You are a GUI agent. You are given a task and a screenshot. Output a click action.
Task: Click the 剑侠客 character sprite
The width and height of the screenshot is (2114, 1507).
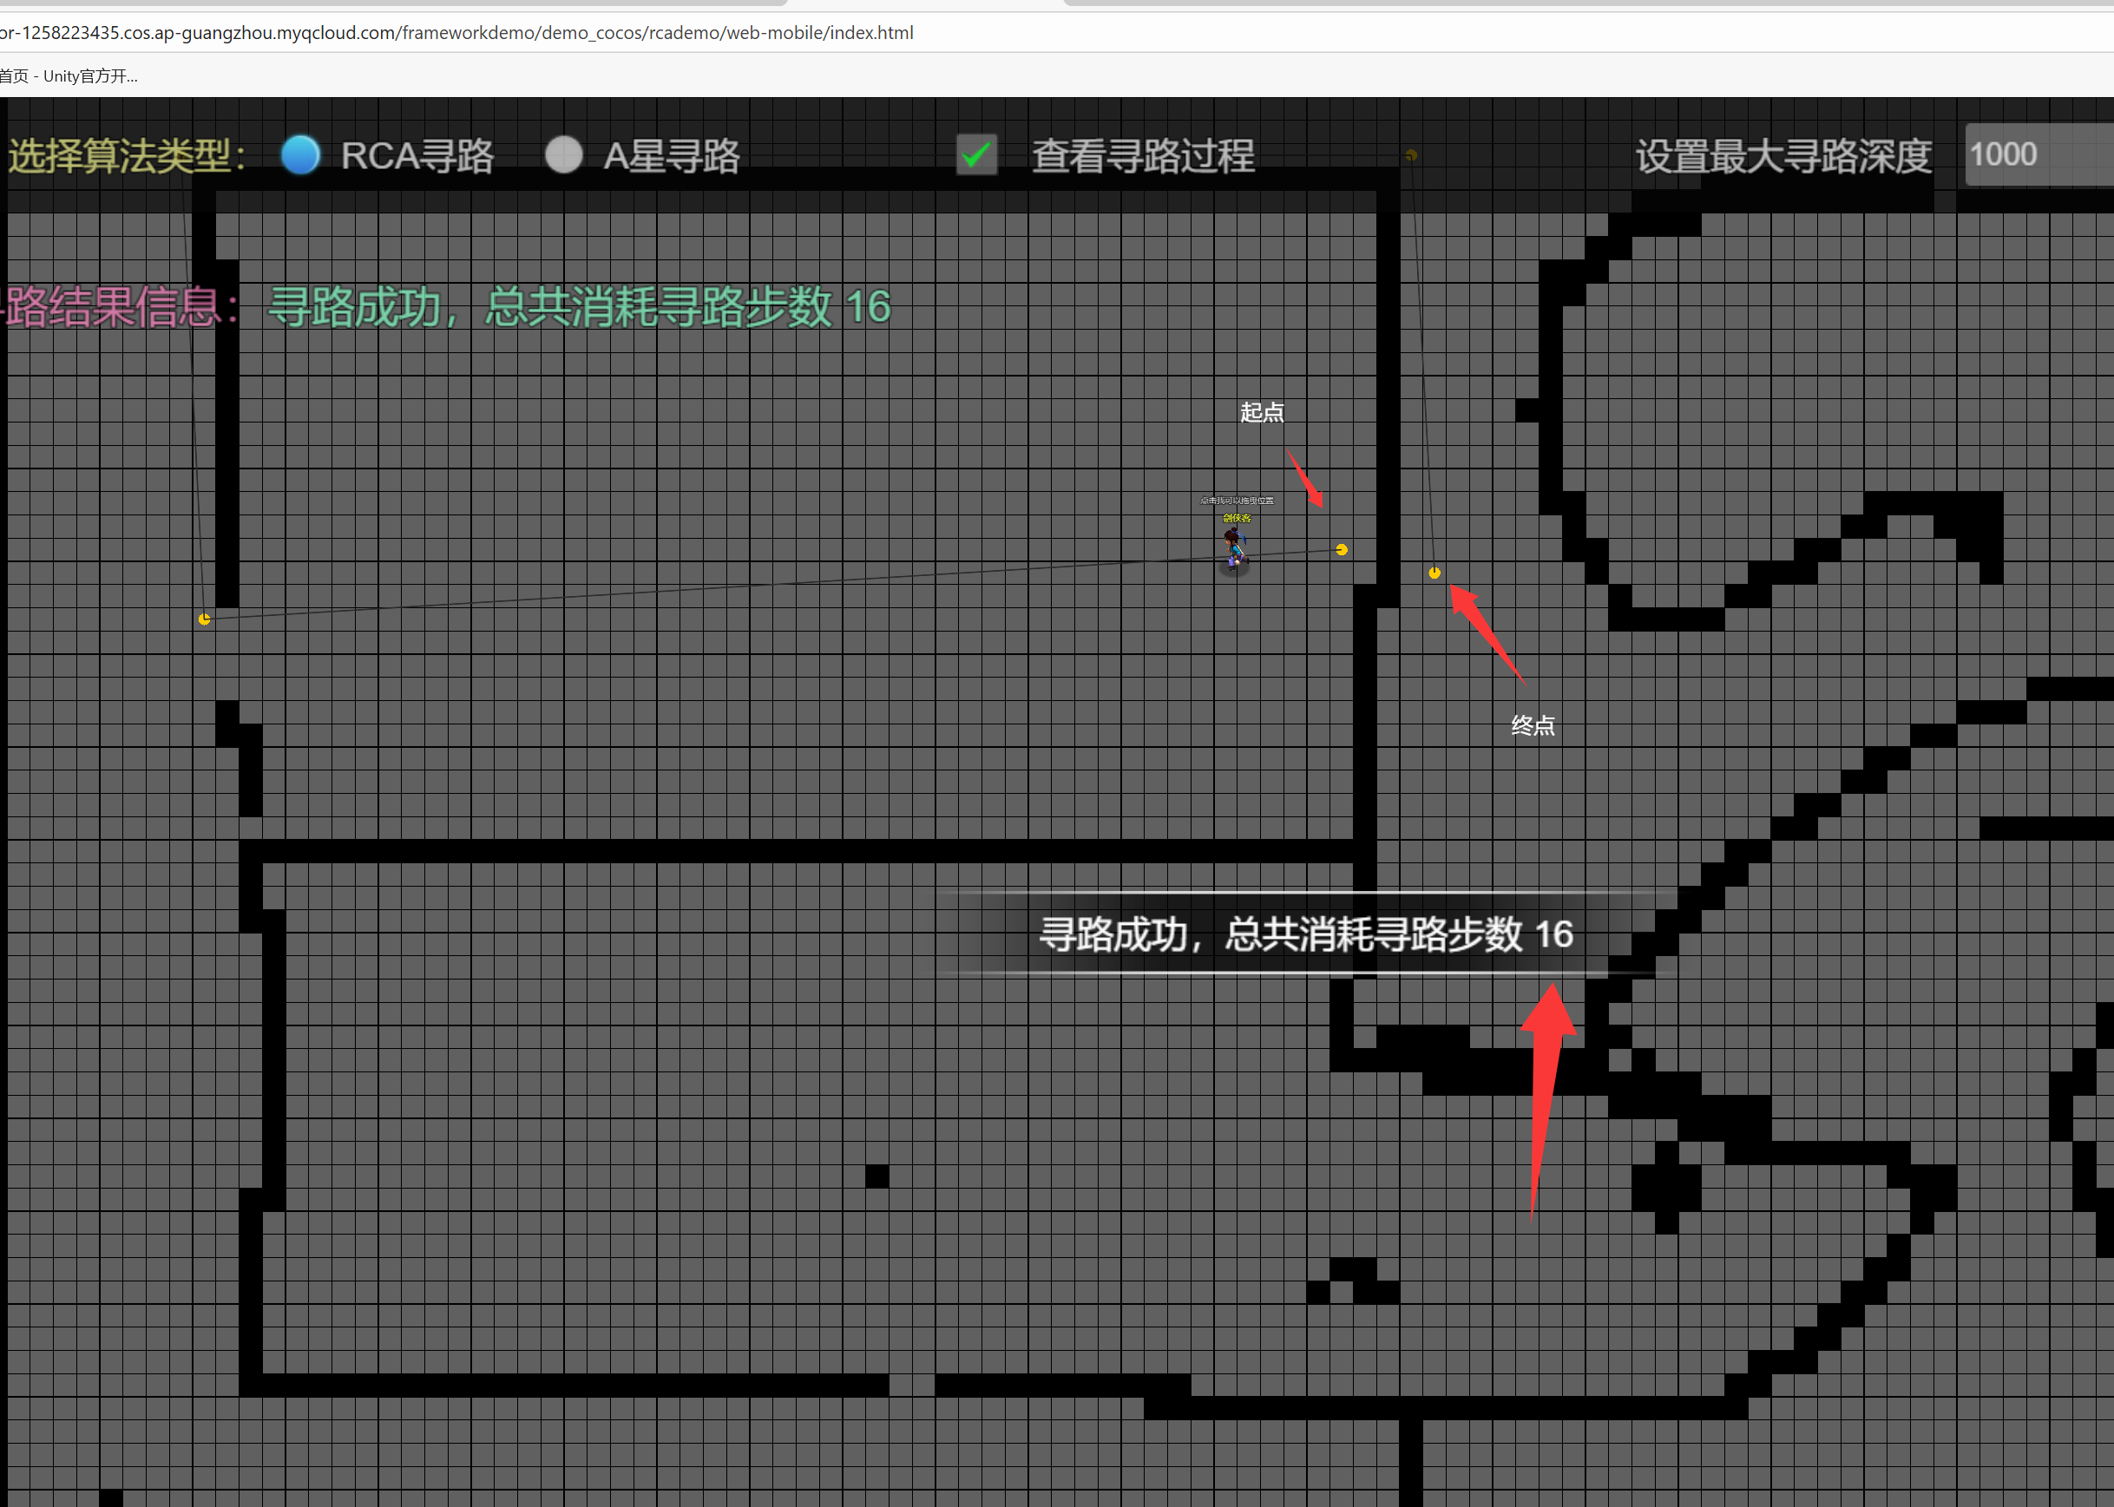pyautogui.click(x=1234, y=548)
